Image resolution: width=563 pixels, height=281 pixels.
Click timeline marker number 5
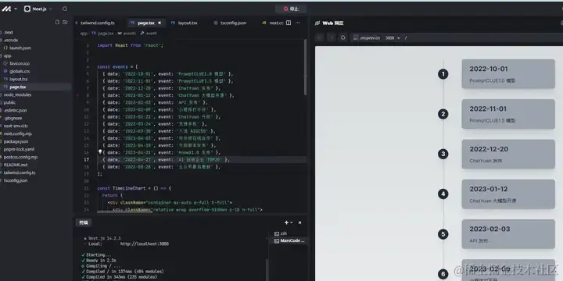pyautogui.click(x=443, y=234)
